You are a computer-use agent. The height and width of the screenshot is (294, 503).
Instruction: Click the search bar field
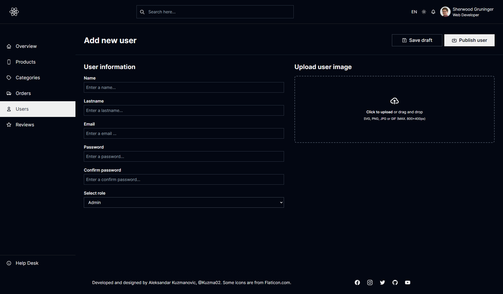(215, 12)
